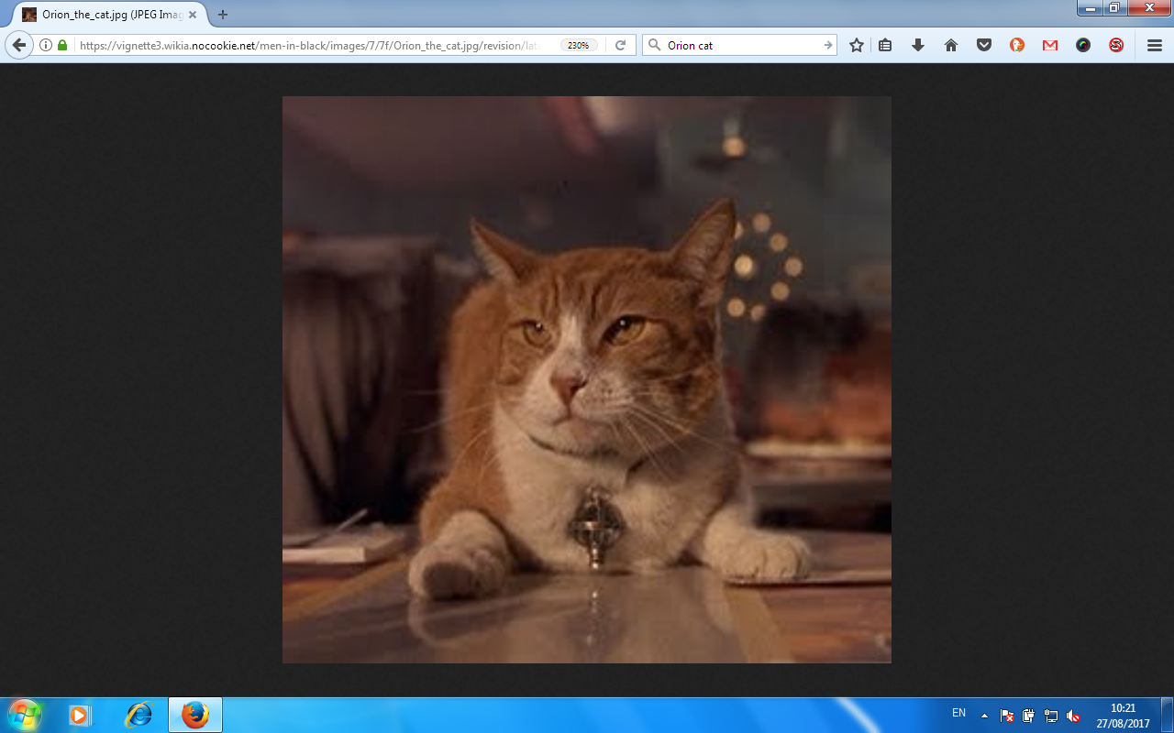Open Action Center flag icon
The width and height of the screenshot is (1174, 733).
click(x=1007, y=716)
